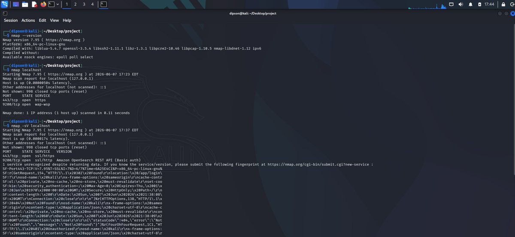
Task: Select the terminal window taskbar button
Action: (x=104, y=4)
